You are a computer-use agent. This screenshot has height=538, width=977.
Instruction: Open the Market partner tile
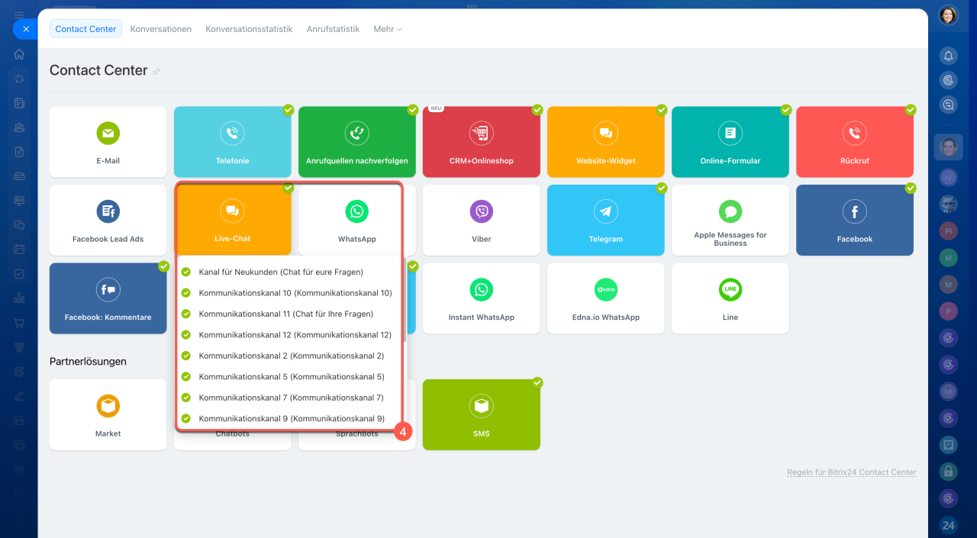click(x=108, y=414)
